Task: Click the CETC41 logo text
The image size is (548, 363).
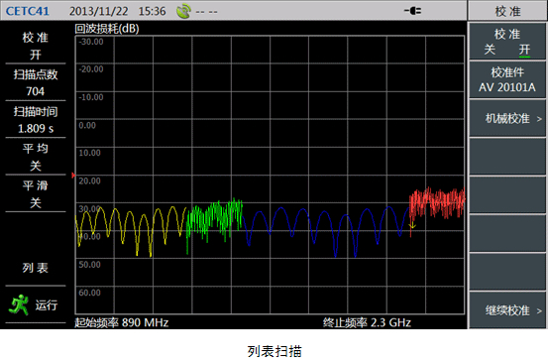Action: [28, 11]
